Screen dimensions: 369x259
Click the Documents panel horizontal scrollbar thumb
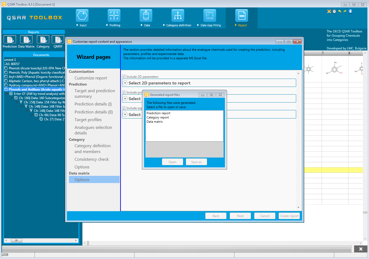pyautogui.click(x=16, y=240)
